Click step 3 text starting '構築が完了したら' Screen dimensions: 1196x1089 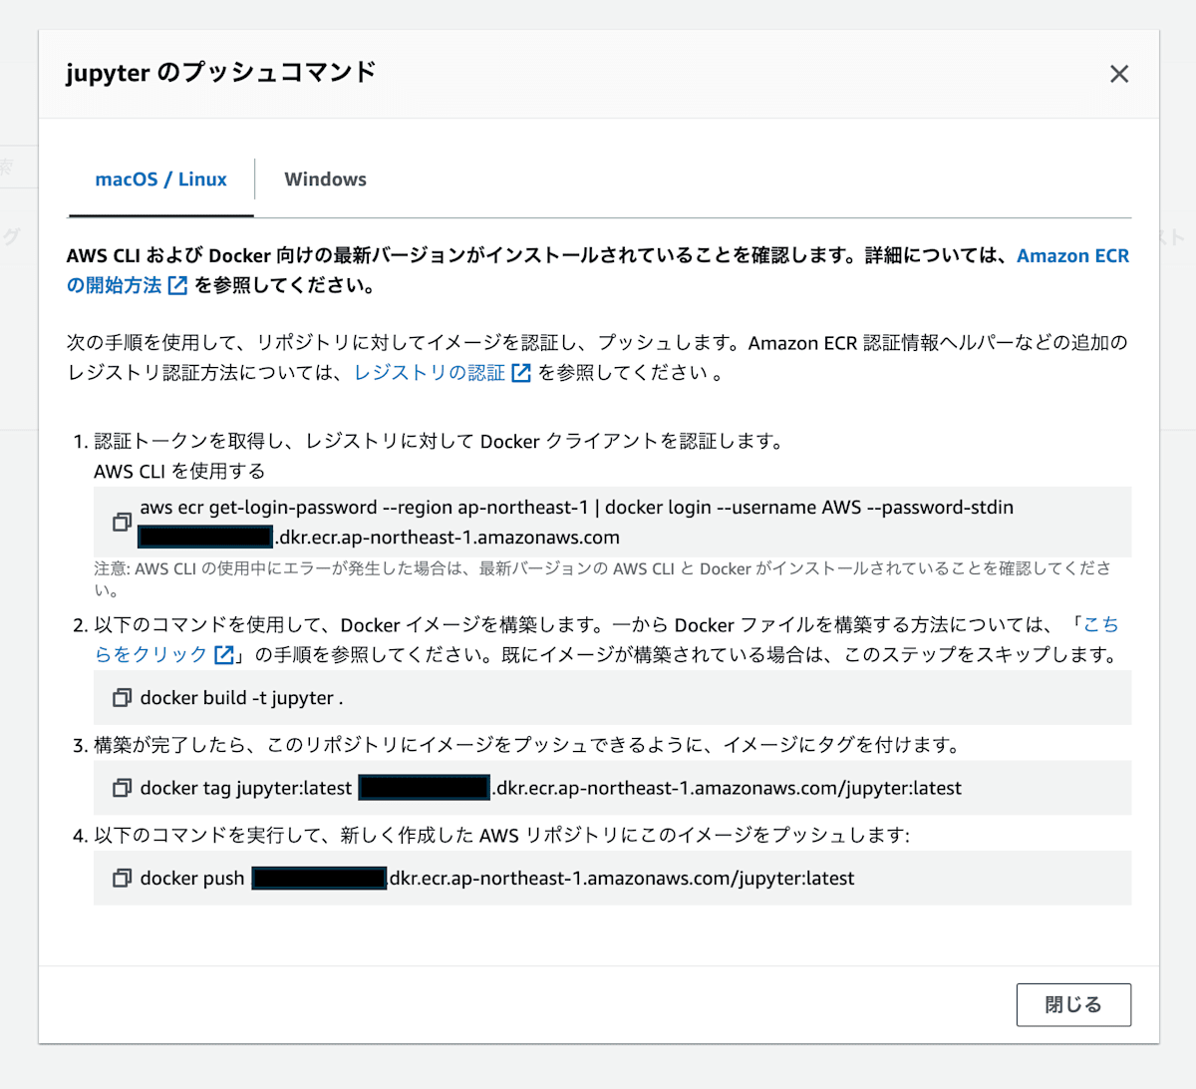coord(527,745)
